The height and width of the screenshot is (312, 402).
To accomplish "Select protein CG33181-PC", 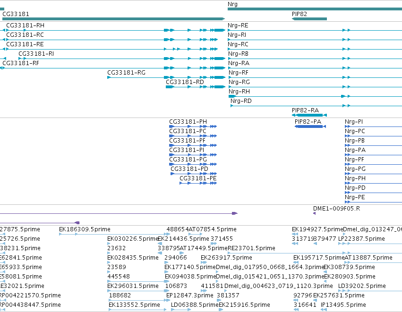I will [188, 131].
